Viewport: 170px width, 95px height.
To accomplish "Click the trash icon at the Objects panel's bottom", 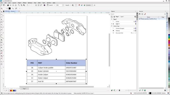I will point(119,90).
